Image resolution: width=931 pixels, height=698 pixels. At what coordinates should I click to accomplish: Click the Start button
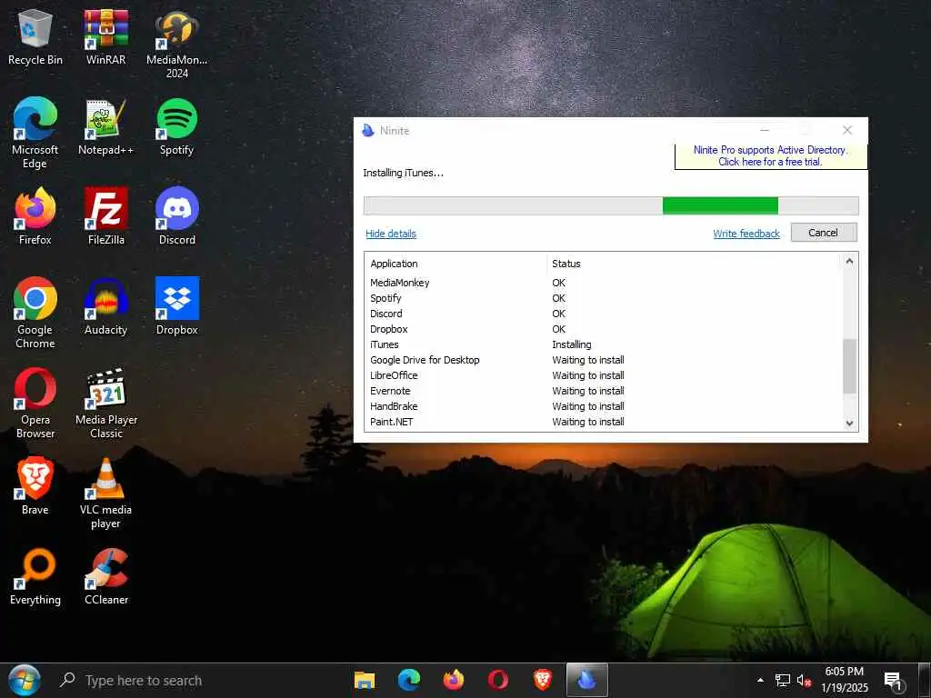coord(25,680)
